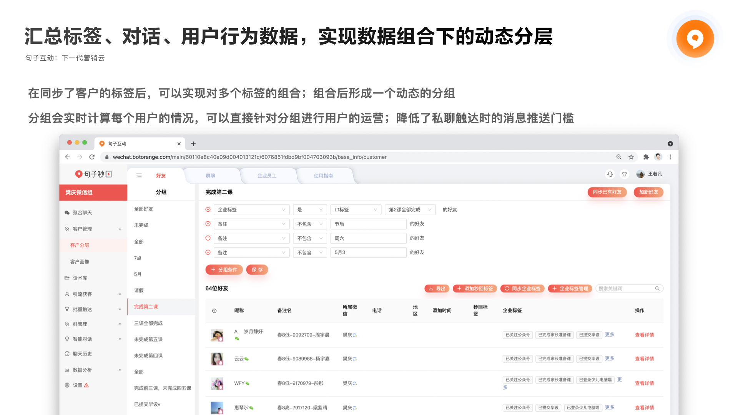Click the 节后 text input
The width and height of the screenshot is (738, 415).
[368, 224]
